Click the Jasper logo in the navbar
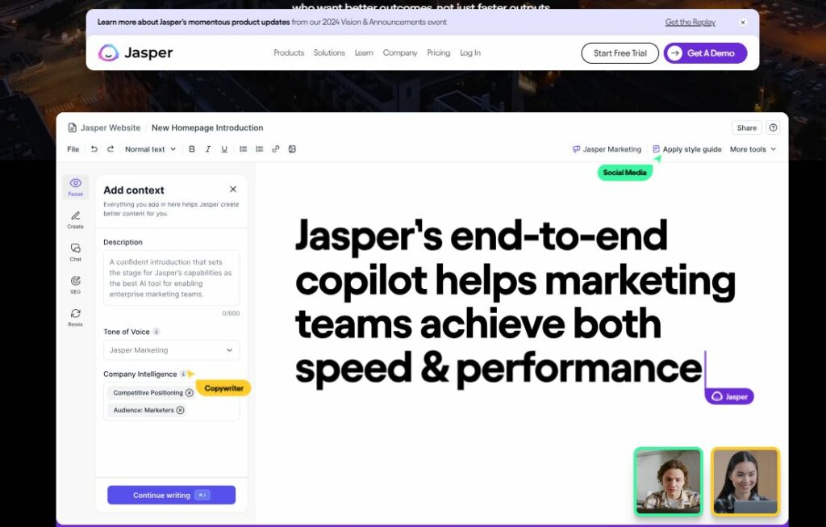The image size is (826, 527). [136, 52]
